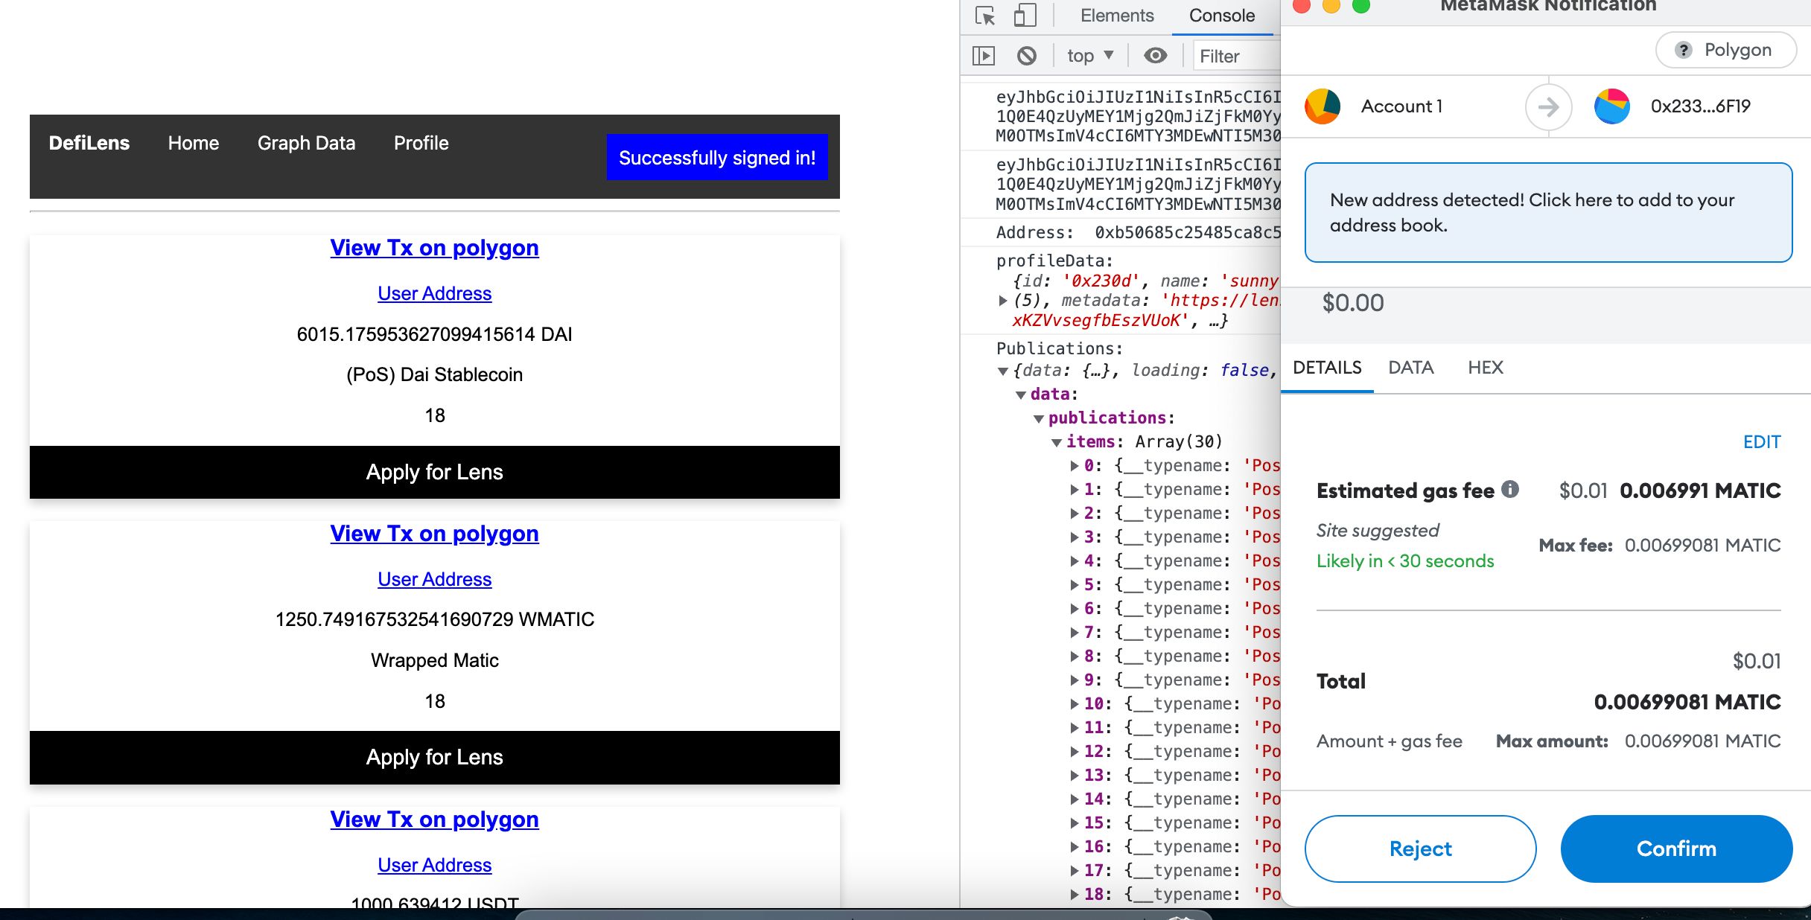This screenshot has height=920, width=1811.
Task: Show the console sidebar panel icon
Action: tap(984, 56)
